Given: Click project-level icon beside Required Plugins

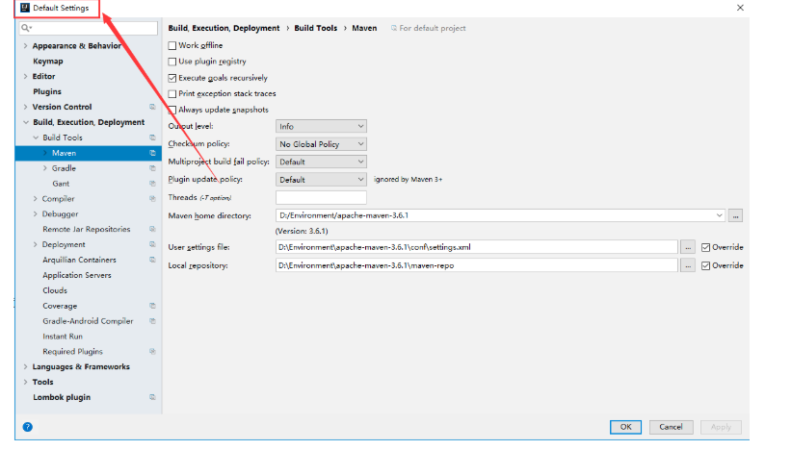Looking at the screenshot, I should (x=152, y=351).
